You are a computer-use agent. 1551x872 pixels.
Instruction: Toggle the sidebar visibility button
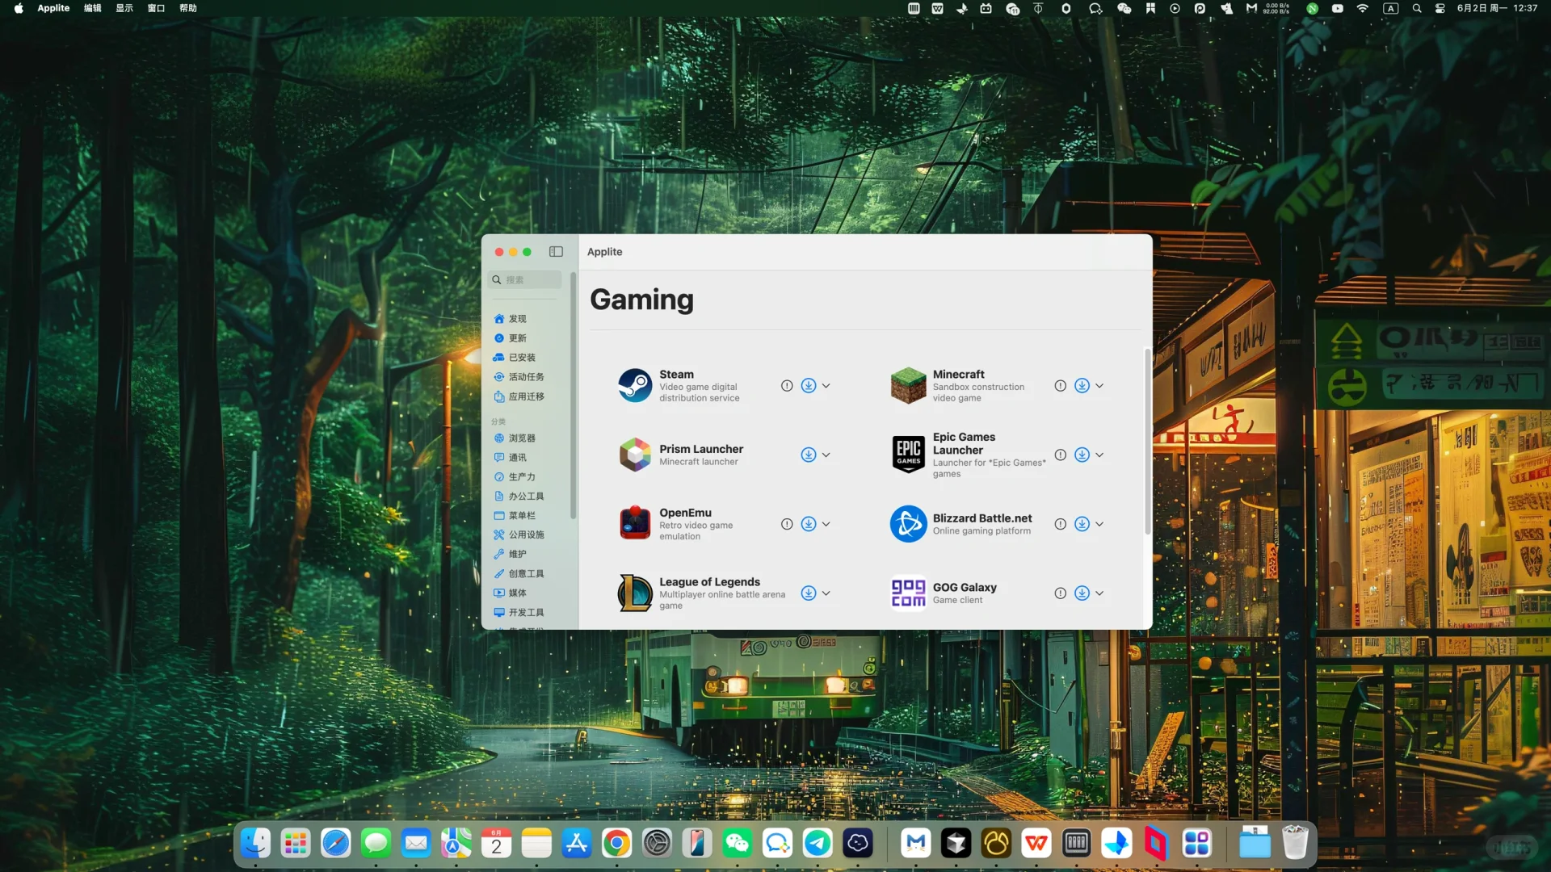coord(556,251)
